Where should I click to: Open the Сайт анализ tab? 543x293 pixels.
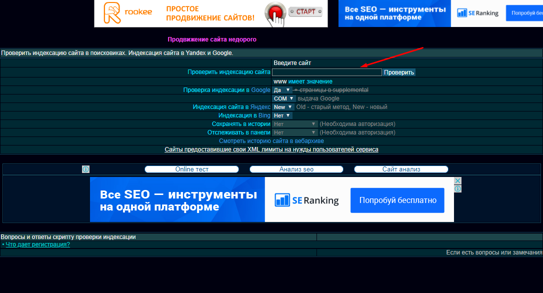[401, 169]
